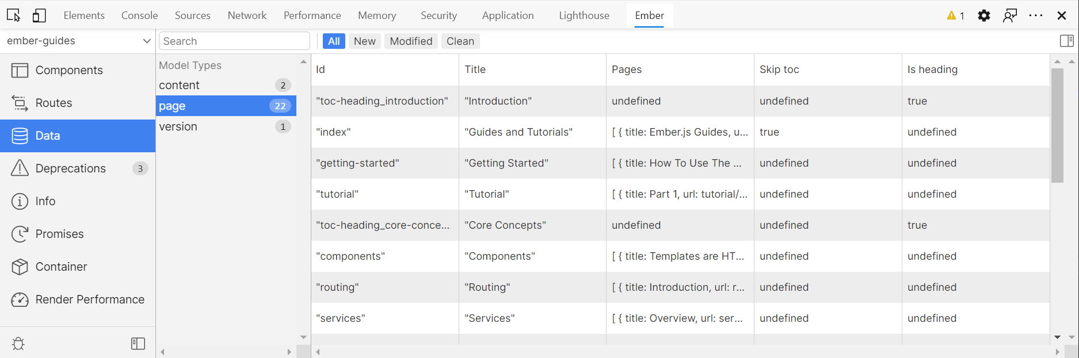Image resolution: width=1079 pixels, height=358 pixels.
Task: Click the records table vertical scrollbar thumb
Action: click(x=1057, y=125)
